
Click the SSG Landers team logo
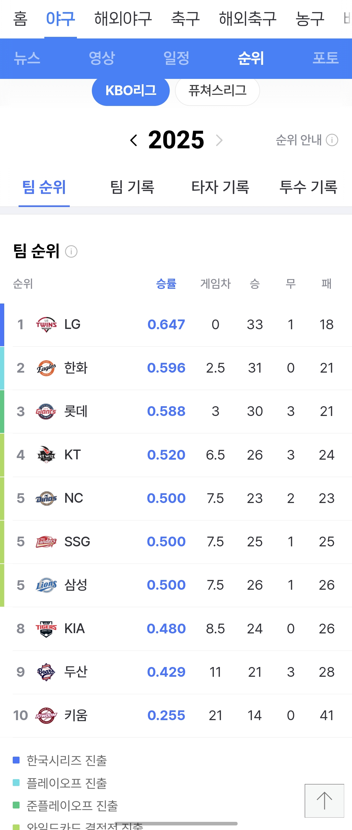click(x=46, y=541)
